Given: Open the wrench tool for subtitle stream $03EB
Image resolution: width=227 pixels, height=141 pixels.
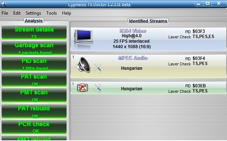Looking at the screenshot, I should [x=98, y=87].
